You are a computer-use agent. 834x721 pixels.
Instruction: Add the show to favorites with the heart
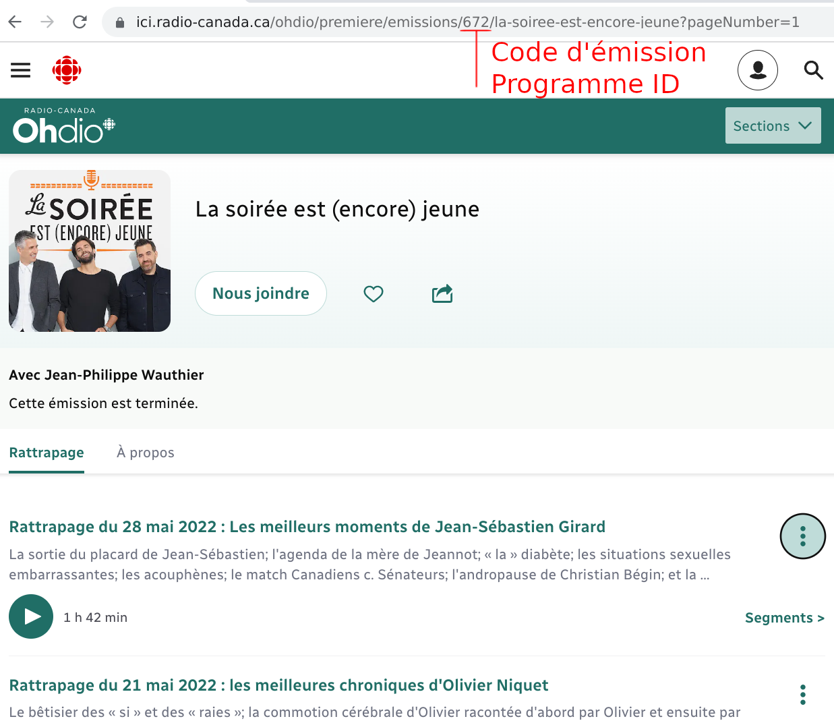click(x=374, y=293)
